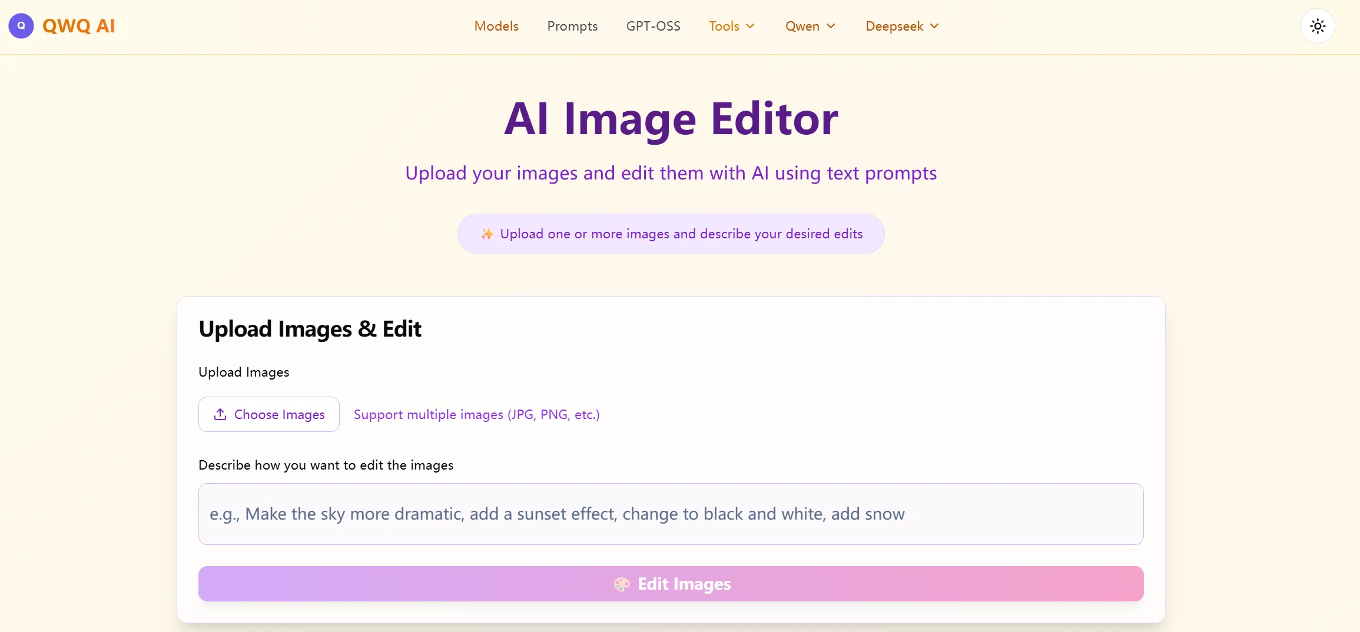Click the 'Support multiple images' hint text

pyautogui.click(x=476, y=414)
